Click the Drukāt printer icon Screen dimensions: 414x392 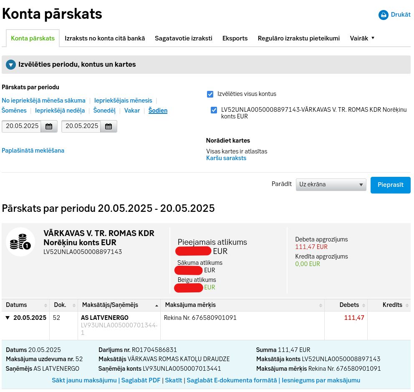[x=383, y=15]
